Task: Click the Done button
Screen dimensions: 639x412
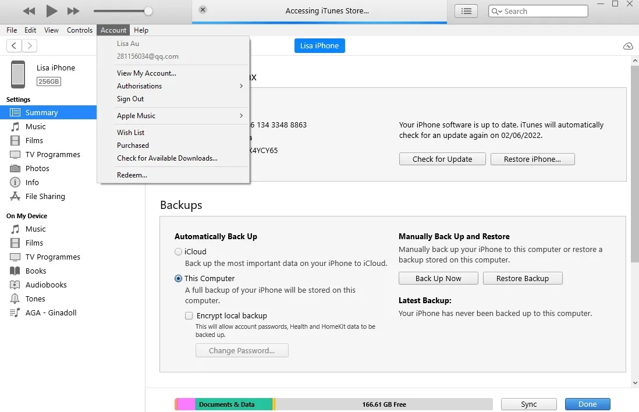Action: pos(588,404)
